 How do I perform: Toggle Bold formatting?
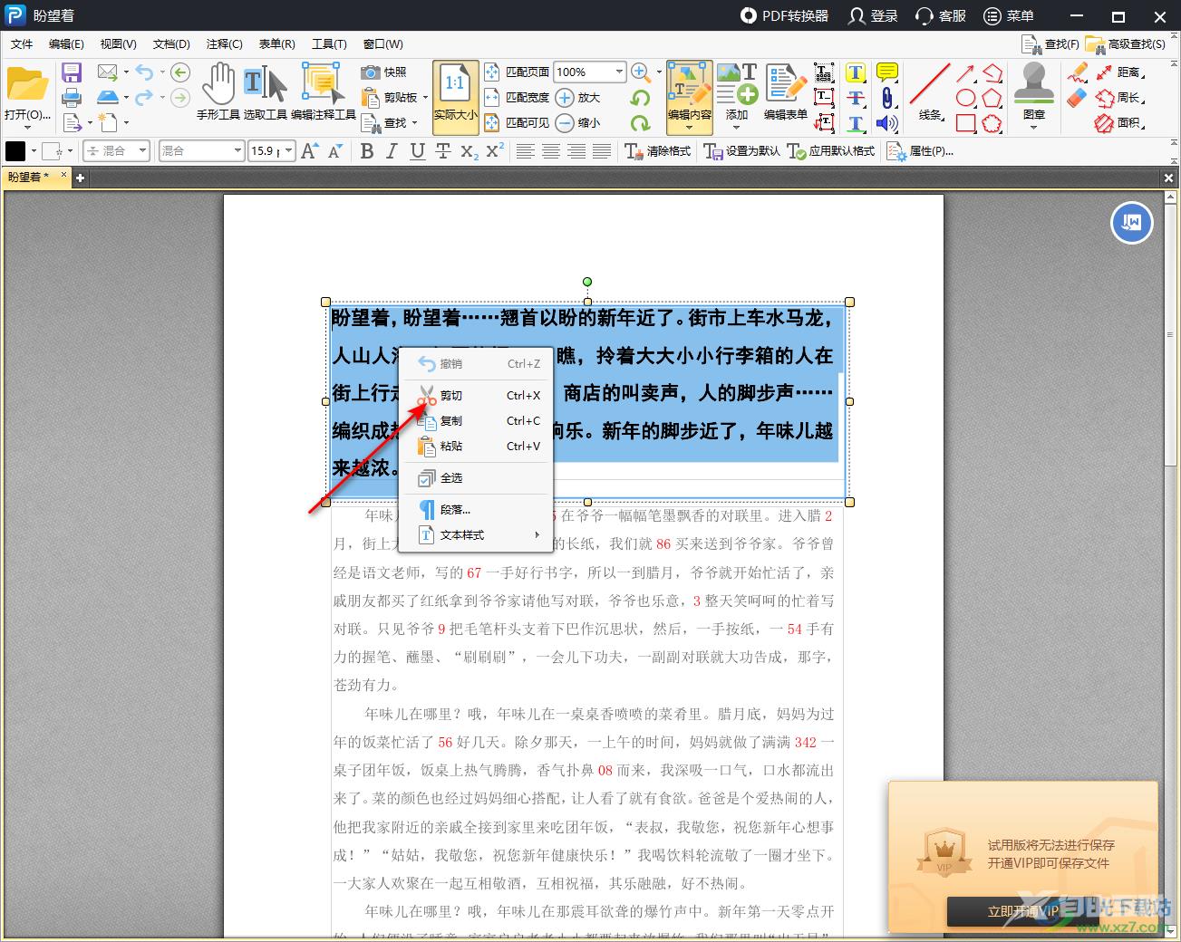point(367,151)
